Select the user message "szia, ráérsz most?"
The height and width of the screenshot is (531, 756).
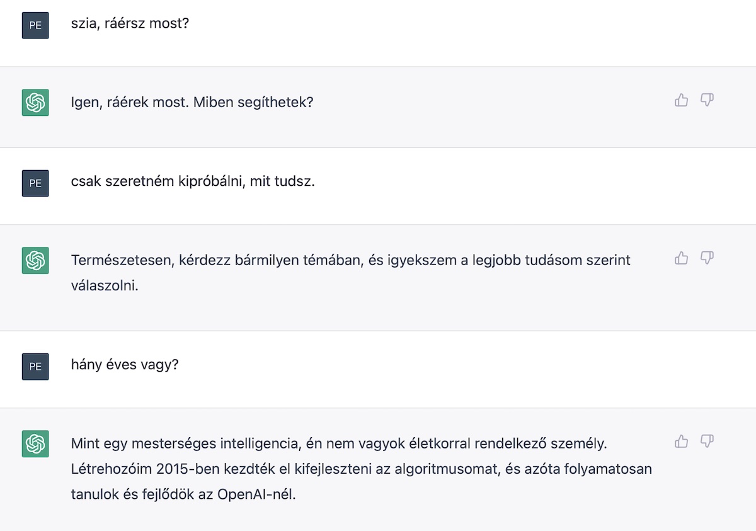click(x=130, y=25)
